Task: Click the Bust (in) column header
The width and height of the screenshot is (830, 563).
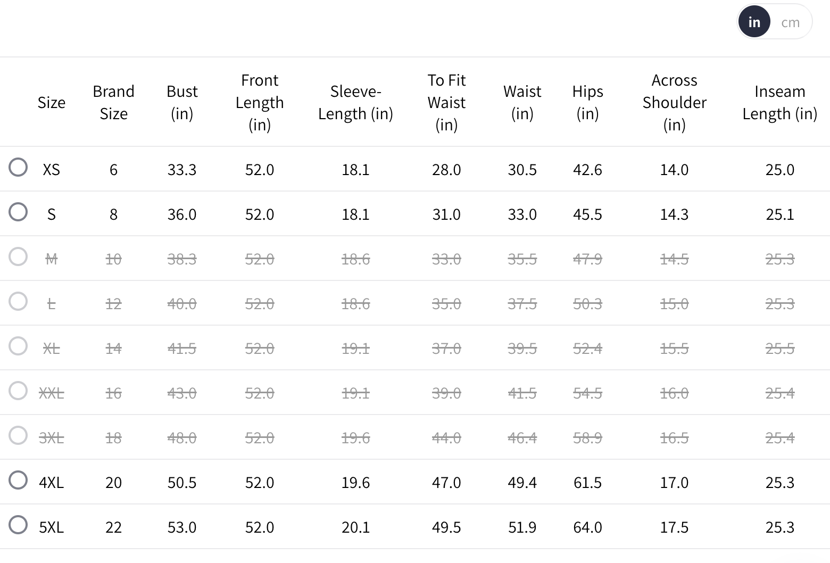Action: pyautogui.click(x=182, y=102)
